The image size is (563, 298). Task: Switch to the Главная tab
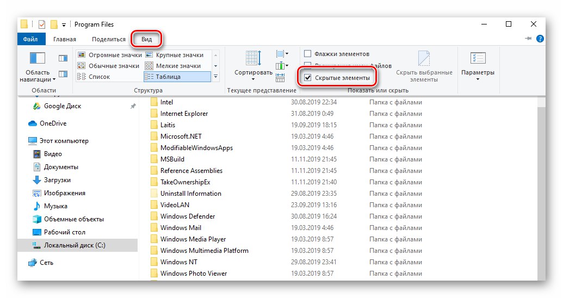65,39
